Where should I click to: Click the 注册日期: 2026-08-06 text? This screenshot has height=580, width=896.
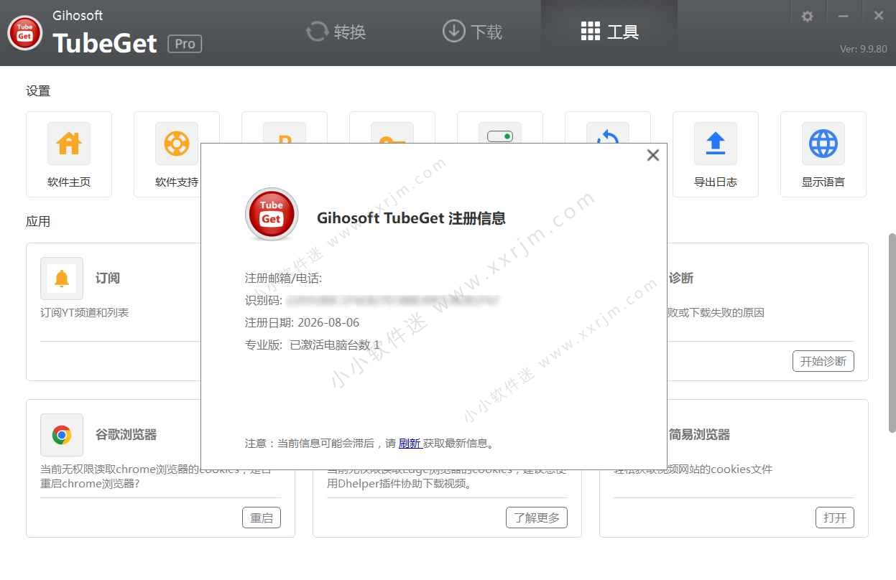302,322
